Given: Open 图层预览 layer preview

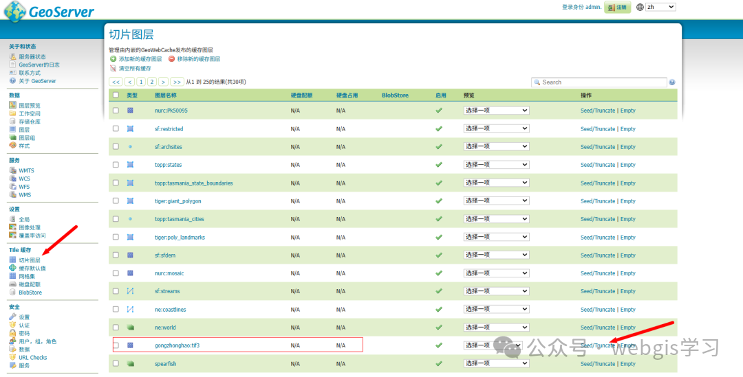Looking at the screenshot, I should click(30, 106).
